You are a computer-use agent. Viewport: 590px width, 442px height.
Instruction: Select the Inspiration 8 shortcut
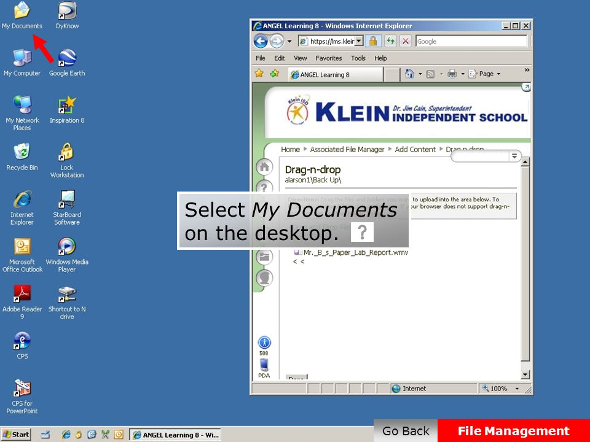point(67,110)
